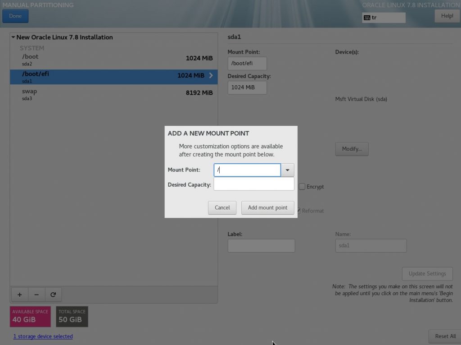Screen dimensions: 461x345
Task: Select the /boot/efi sda1 partition row
Action: point(114,77)
